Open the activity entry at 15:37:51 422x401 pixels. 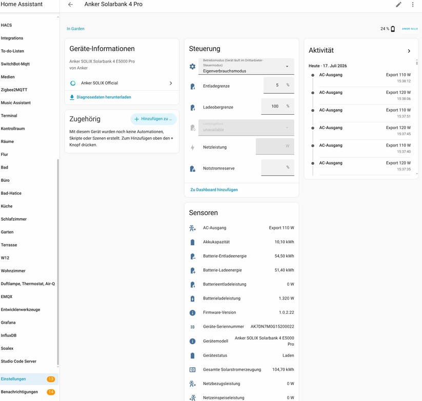tap(361, 113)
